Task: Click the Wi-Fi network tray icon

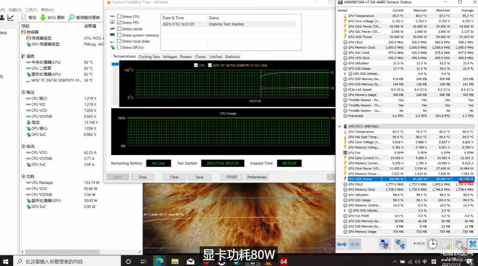Action: (410, 261)
